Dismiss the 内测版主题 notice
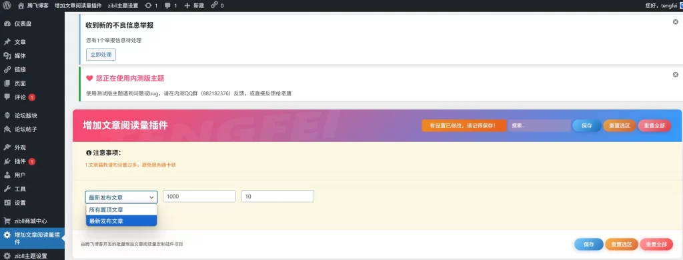The width and height of the screenshot is (683, 260). (676, 75)
